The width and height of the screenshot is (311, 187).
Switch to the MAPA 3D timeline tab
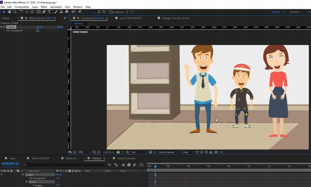[71, 158]
